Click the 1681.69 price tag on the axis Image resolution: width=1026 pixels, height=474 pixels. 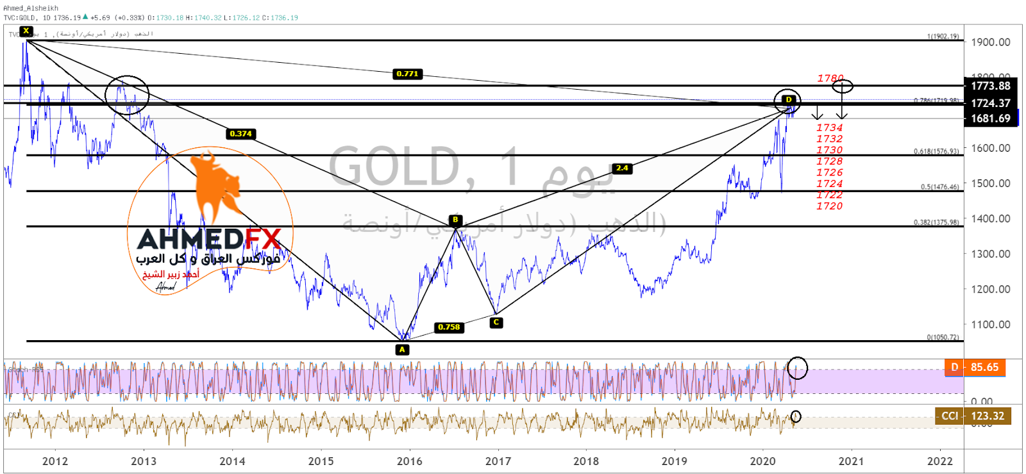coord(991,118)
